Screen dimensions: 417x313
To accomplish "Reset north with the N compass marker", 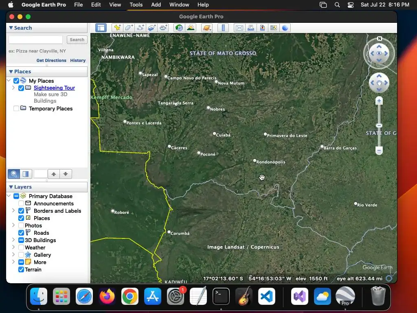I will pos(380,39).
